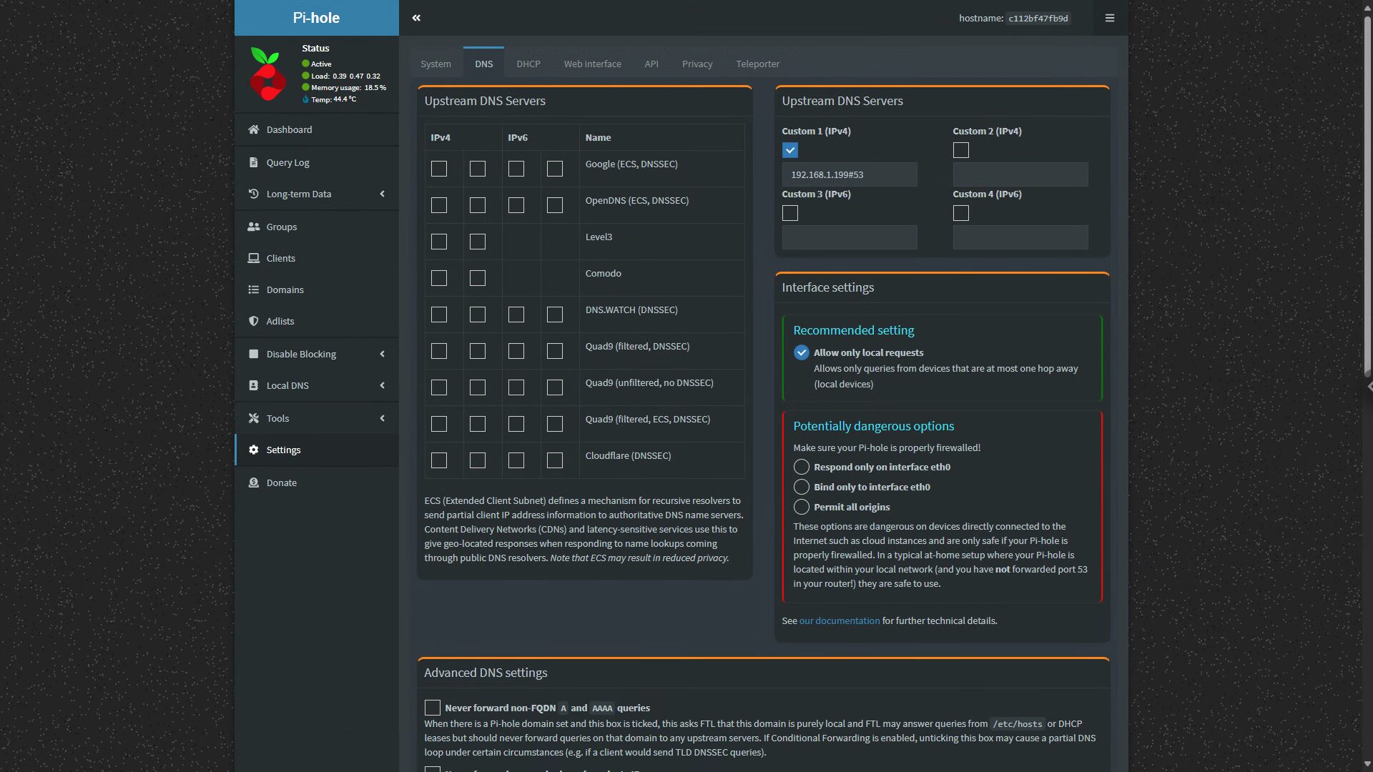Enable second IPv6 checkbox for Quad9 (filtered, DNSSEC)

pyautogui.click(x=555, y=351)
